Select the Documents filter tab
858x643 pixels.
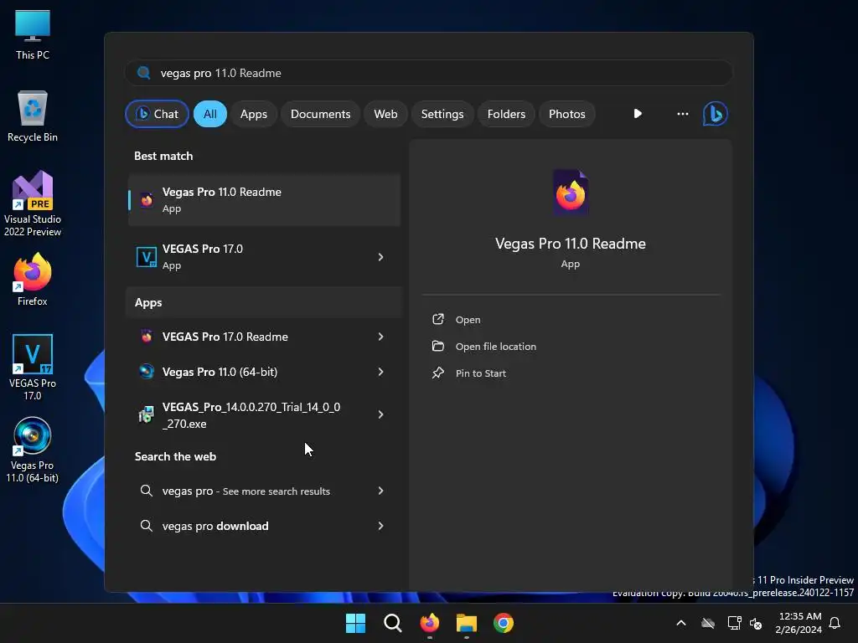pyautogui.click(x=320, y=114)
